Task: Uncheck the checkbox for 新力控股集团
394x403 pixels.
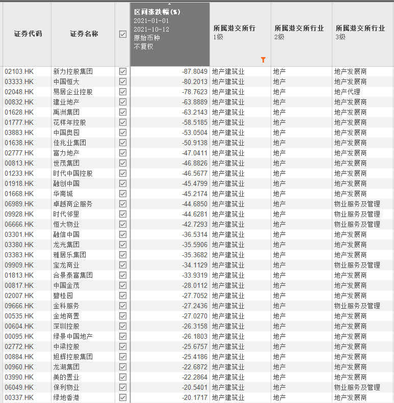Action: coord(123,71)
